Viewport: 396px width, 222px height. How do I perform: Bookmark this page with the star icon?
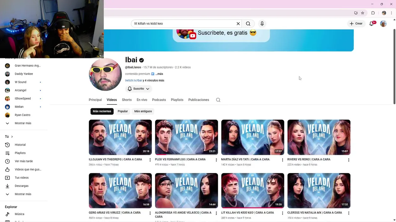pos(363,13)
